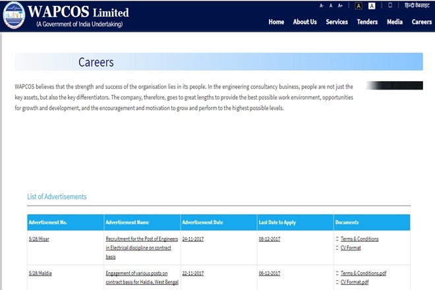Viewport: 435px width, 290px height.
Task: Click the screen reader icon in the top bar
Action: (x=390, y=5)
